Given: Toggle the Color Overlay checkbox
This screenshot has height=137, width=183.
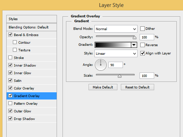Looking at the screenshot, I should tap(10, 88).
